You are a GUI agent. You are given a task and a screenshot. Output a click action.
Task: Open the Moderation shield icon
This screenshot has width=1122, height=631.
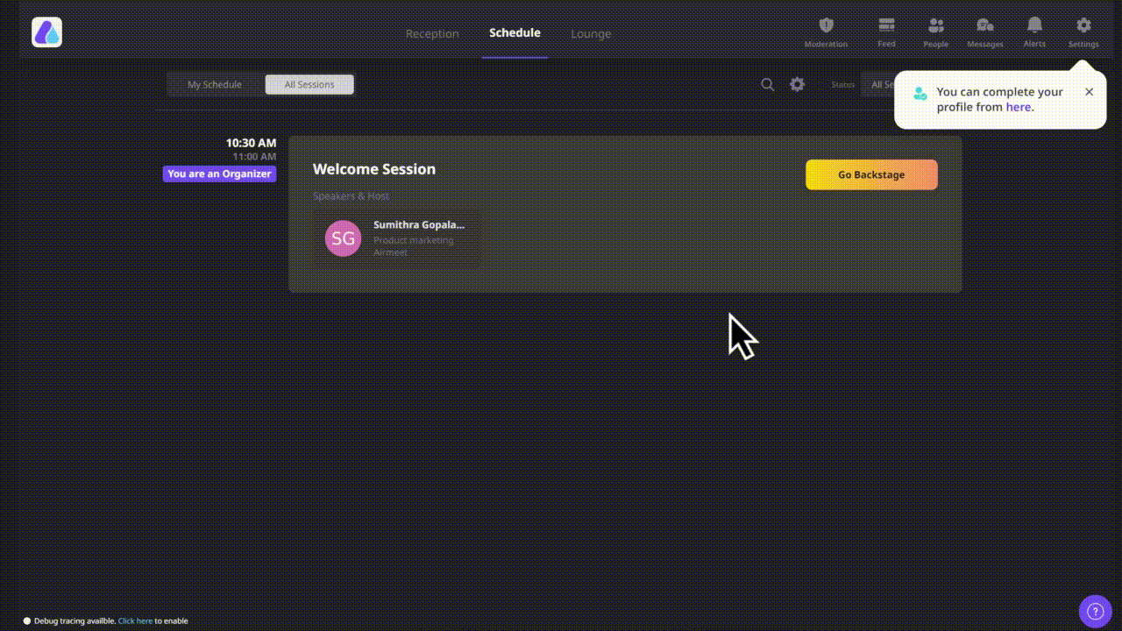pos(826,25)
